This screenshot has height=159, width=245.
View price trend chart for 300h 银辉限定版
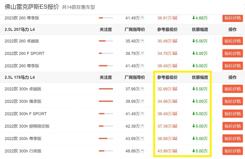point(175,126)
